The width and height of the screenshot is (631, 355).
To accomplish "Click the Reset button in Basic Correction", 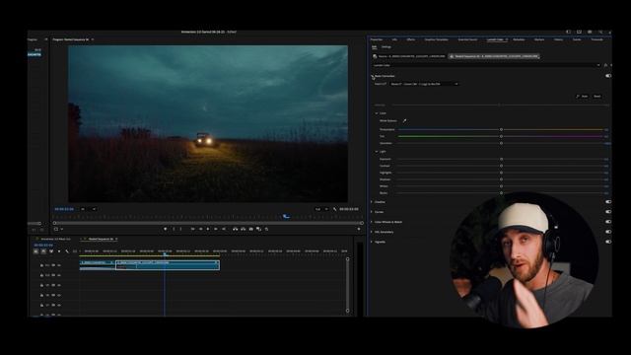I will coord(597,97).
